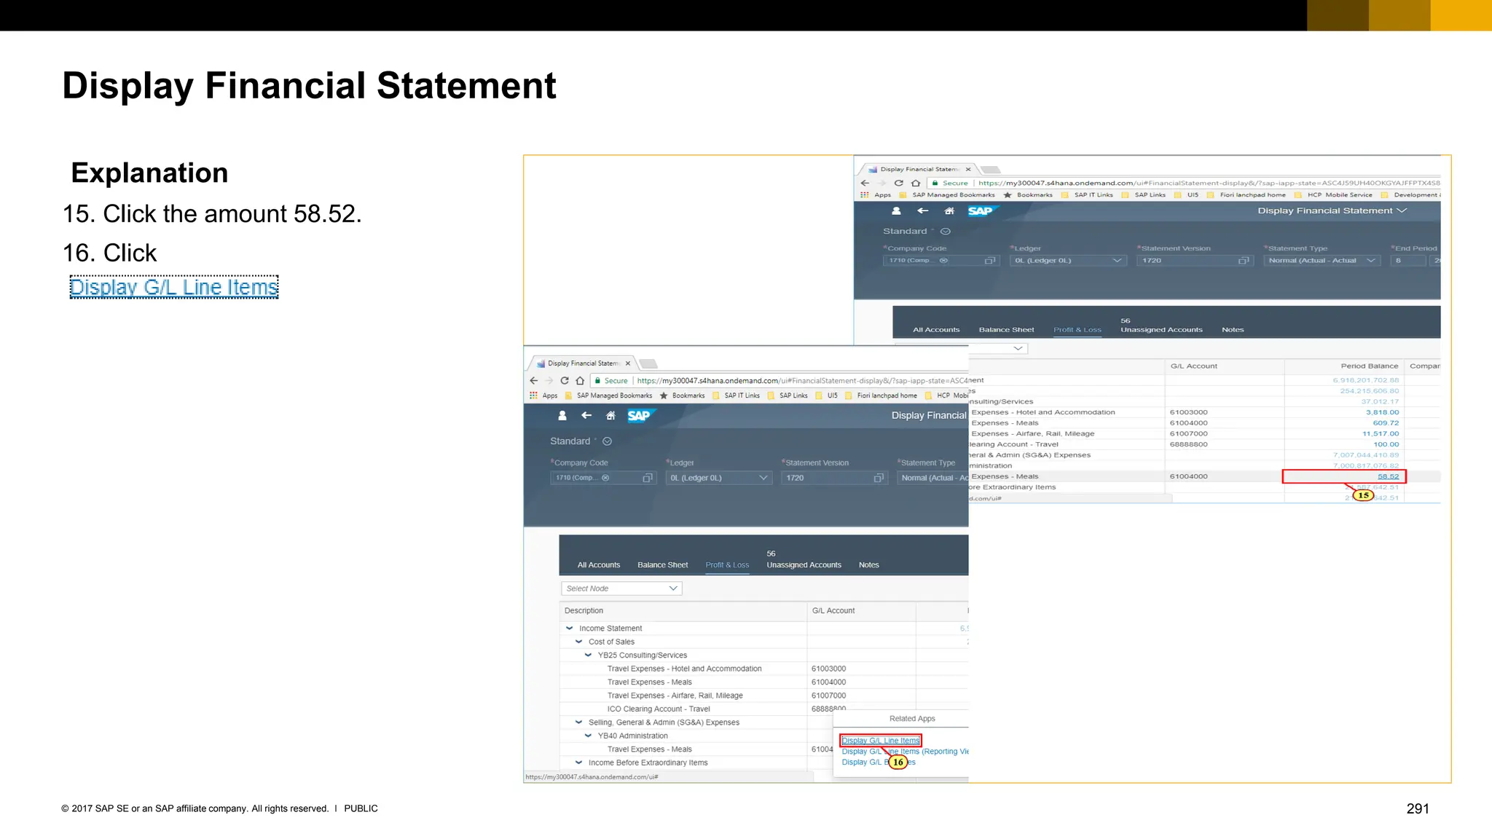
Task: Click Fiori lanchpad home bookmark in upper-right window
Action: point(1246,195)
